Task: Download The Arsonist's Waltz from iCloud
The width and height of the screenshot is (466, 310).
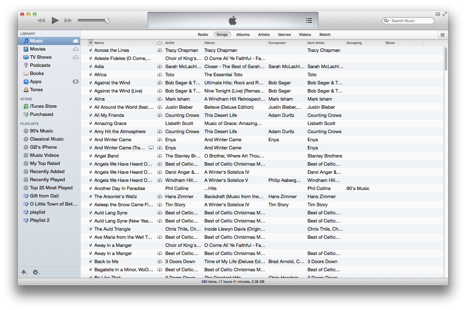Action: (x=160, y=197)
